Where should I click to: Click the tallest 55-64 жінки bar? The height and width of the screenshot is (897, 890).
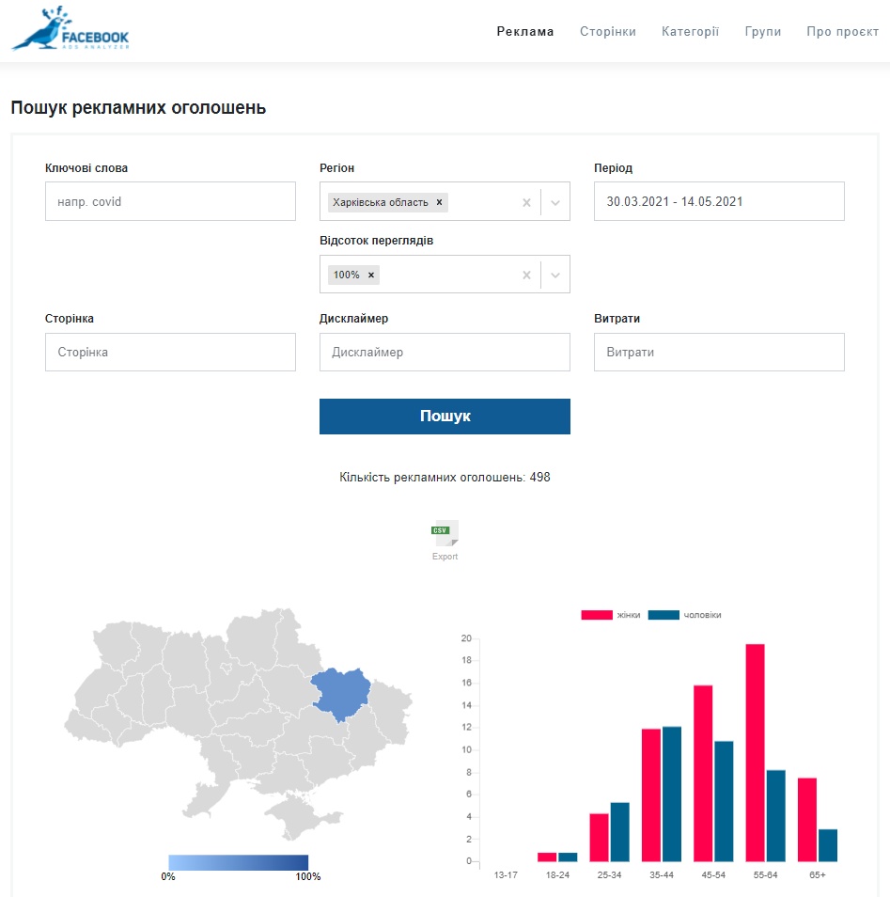755,752
